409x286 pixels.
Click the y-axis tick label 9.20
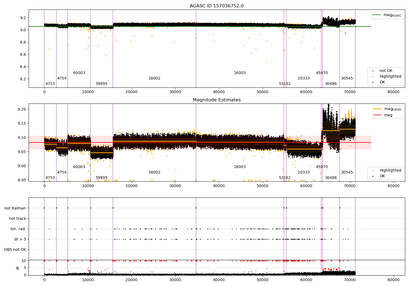22,109
